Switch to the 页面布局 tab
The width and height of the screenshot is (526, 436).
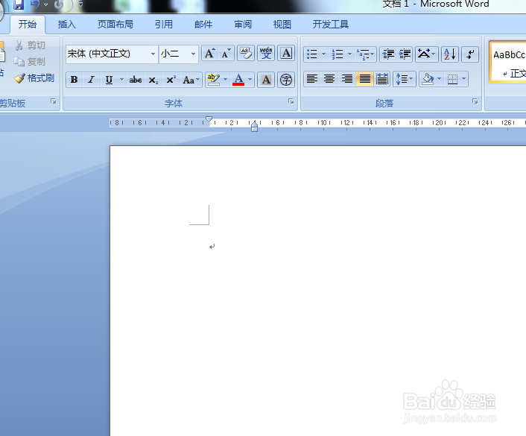click(x=115, y=25)
